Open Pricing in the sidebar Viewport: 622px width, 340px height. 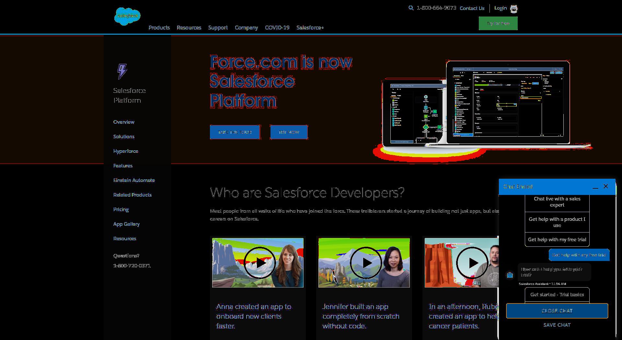tap(121, 209)
